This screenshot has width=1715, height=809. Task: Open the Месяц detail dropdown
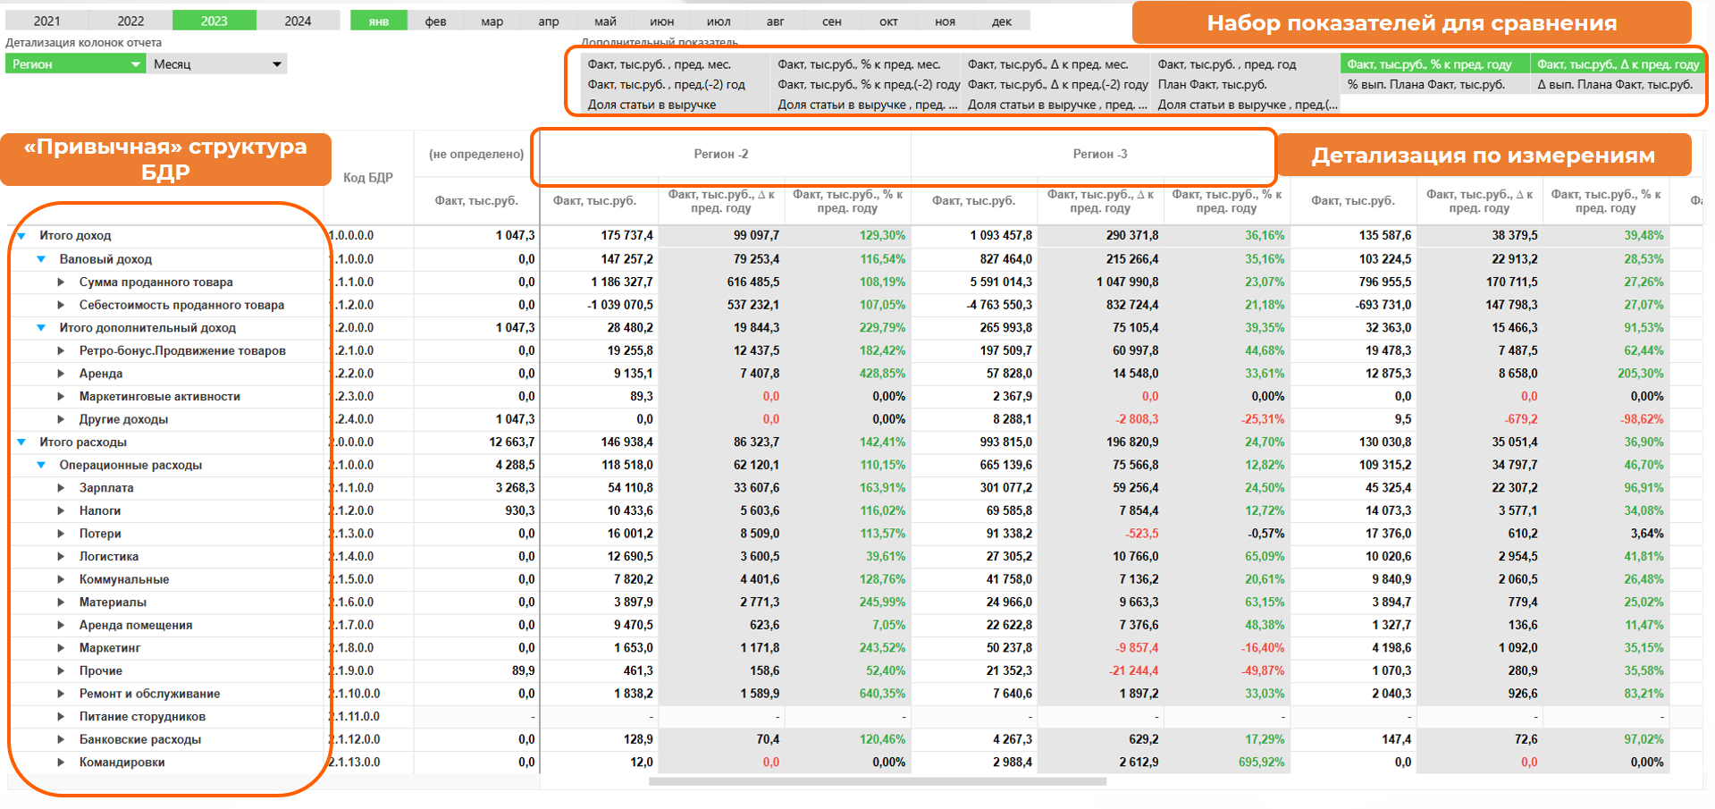pyautogui.click(x=217, y=63)
